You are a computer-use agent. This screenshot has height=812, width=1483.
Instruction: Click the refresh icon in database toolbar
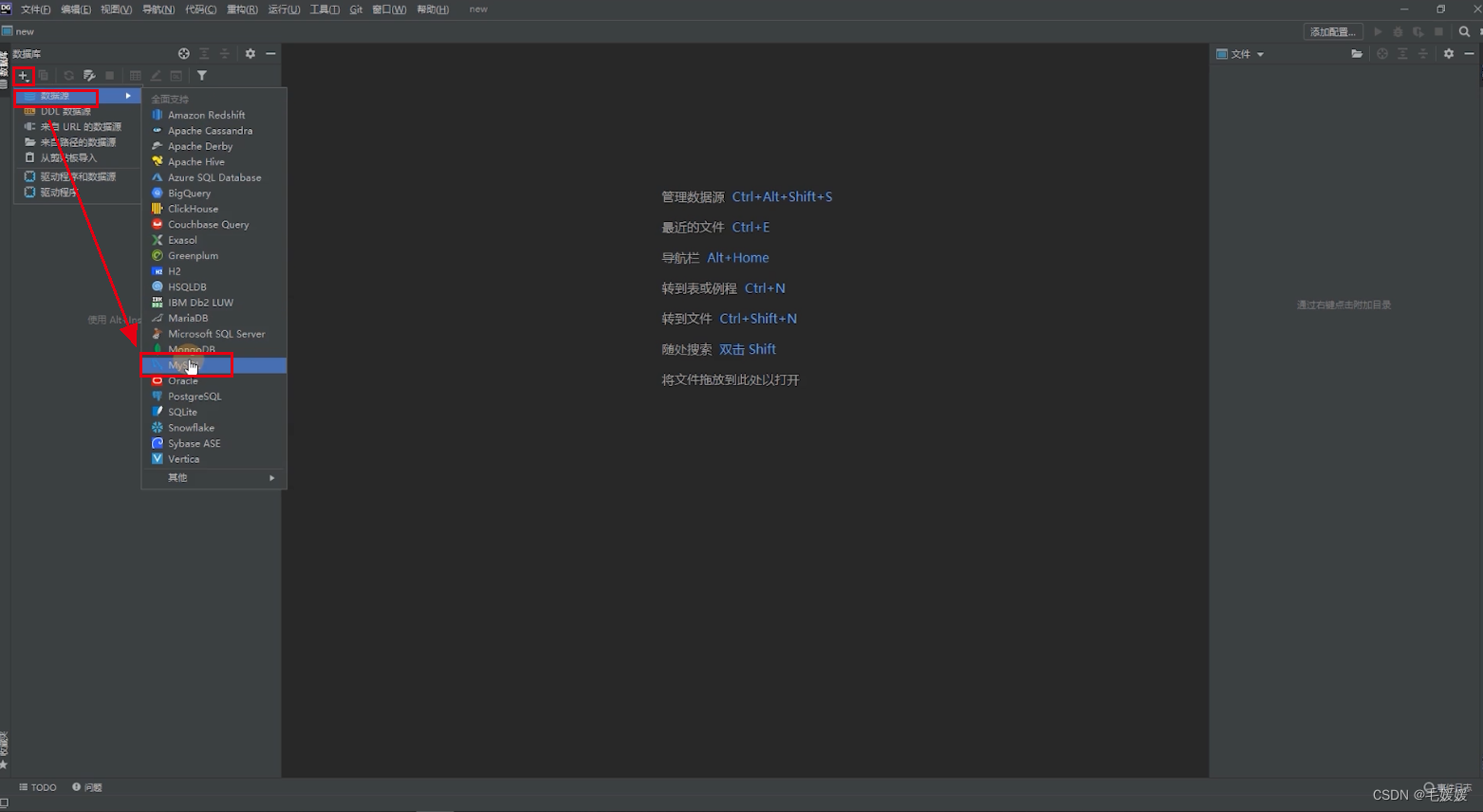point(68,76)
